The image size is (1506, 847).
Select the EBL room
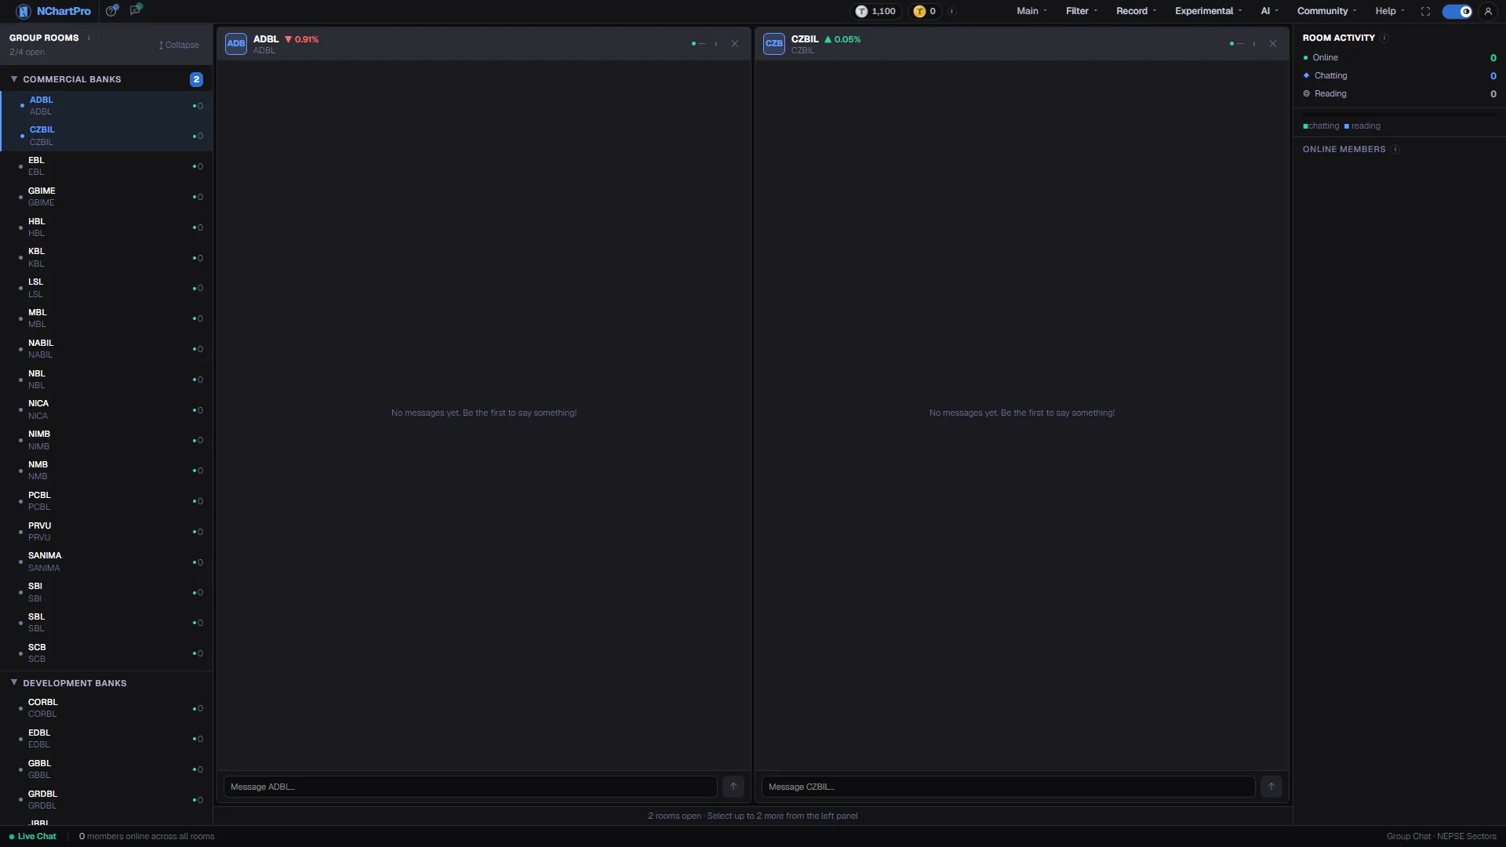pos(106,166)
